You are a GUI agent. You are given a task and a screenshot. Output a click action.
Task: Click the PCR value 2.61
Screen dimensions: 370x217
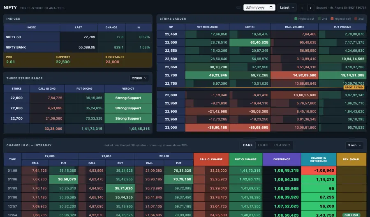(10, 62)
